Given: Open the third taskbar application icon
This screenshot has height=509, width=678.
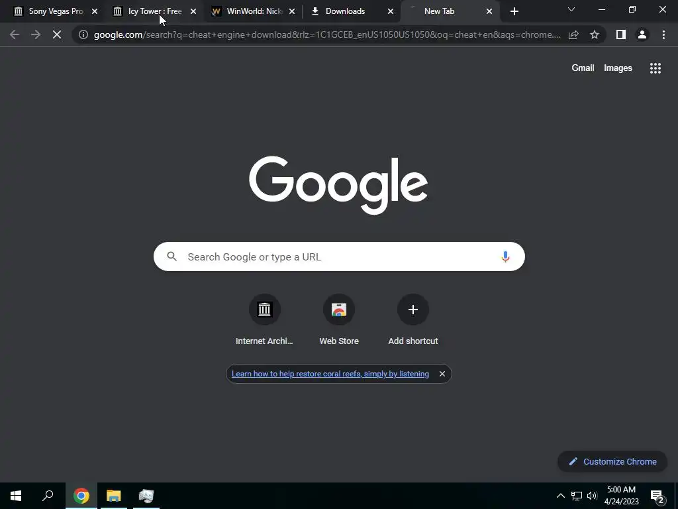Looking at the screenshot, I should [146, 496].
